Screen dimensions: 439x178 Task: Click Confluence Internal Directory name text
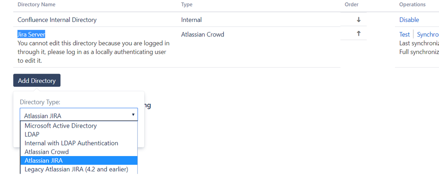(57, 20)
